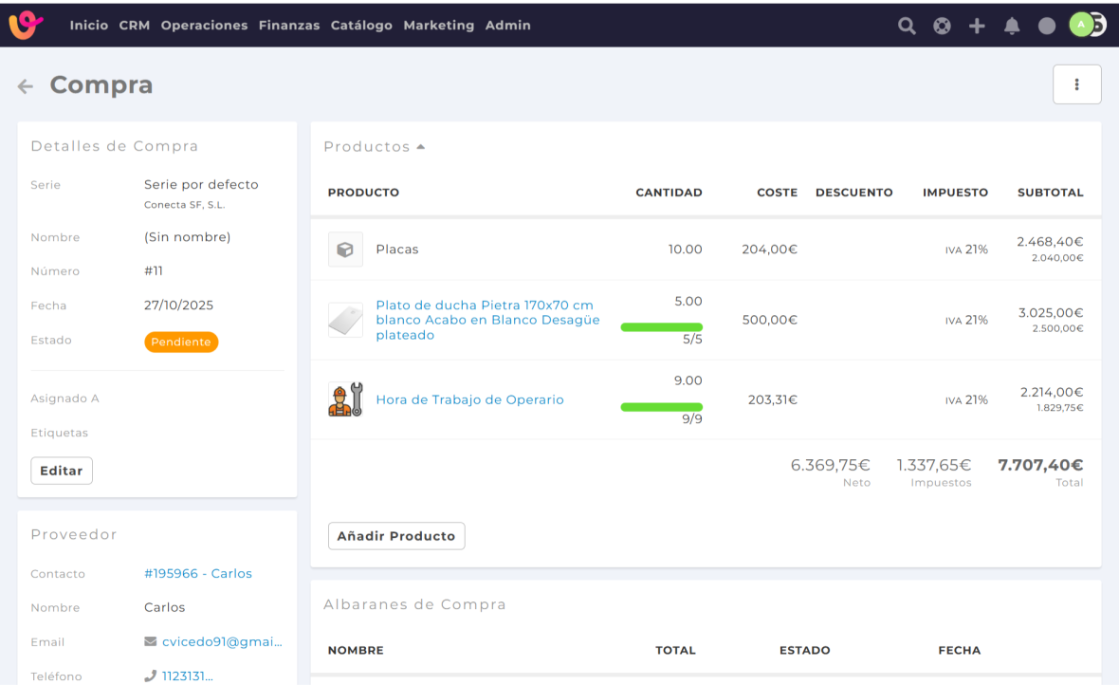Click the Placas product box icon
The height and width of the screenshot is (685, 1119).
click(x=345, y=250)
